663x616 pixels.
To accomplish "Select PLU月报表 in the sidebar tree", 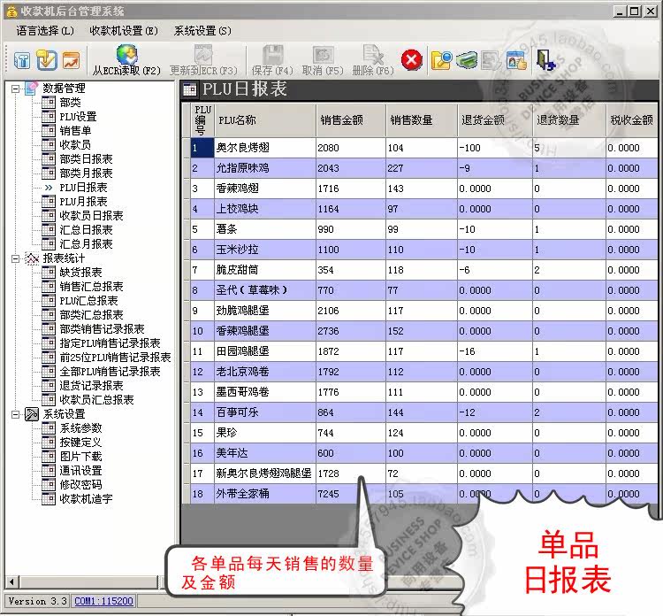I will (83, 202).
